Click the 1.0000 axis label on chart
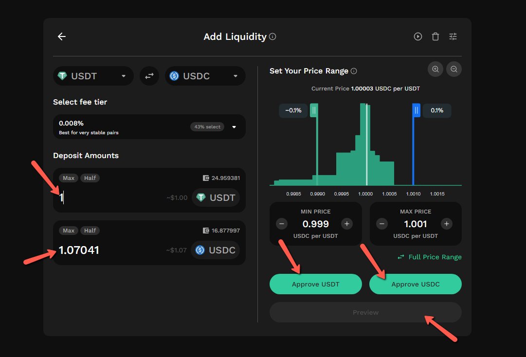526x357 pixels. pyautogui.click(x=365, y=194)
